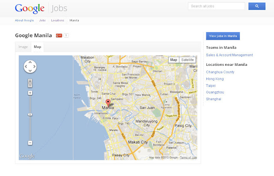Viewport: 274px width, 176px height.
Task: Click the red g+1 button
Action: pos(59,35)
